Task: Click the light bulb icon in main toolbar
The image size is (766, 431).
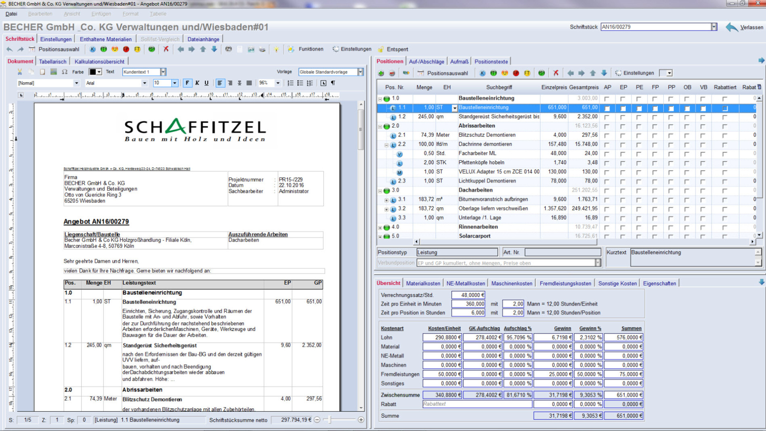Action: (276, 49)
